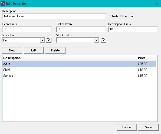Add new category beside Stock Cat. 2

pyautogui.click(x=103, y=40)
